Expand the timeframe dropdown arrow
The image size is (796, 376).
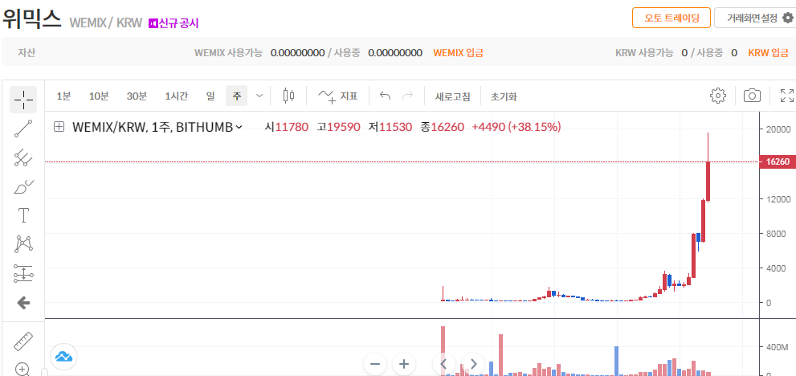point(259,96)
